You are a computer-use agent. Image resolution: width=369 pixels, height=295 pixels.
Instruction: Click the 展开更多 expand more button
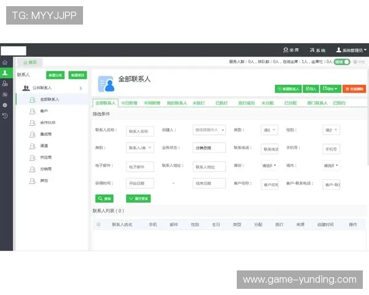coord(138,199)
